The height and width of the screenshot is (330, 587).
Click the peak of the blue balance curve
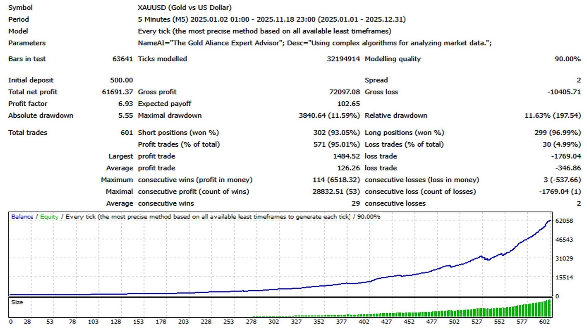[x=550, y=220]
